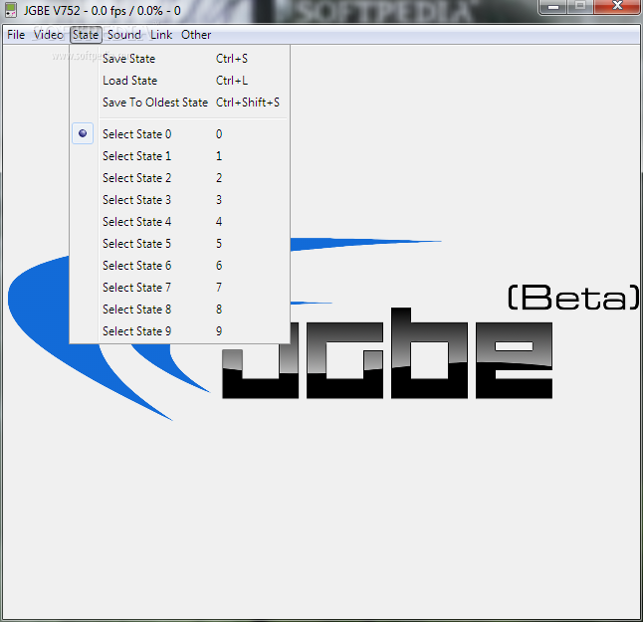The height and width of the screenshot is (622, 643).
Task: Click the JGBE Game Boy title bar icon
Action: (x=11, y=10)
